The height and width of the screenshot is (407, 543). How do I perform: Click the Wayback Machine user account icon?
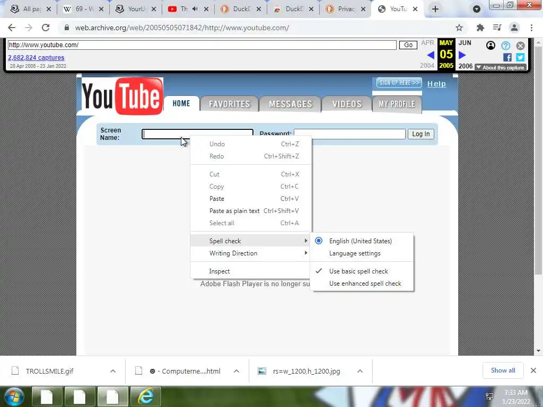[x=491, y=46]
